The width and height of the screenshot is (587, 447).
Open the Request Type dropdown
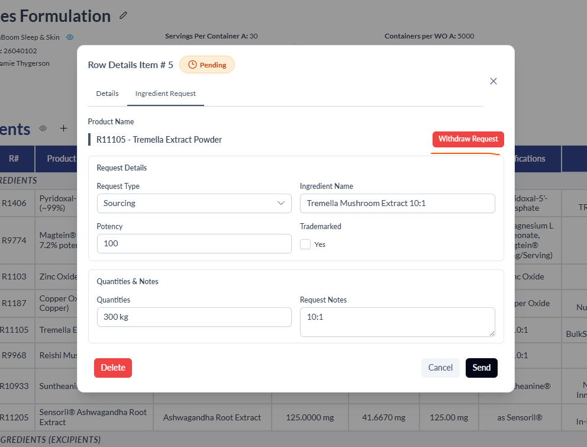pyautogui.click(x=194, y=204)
